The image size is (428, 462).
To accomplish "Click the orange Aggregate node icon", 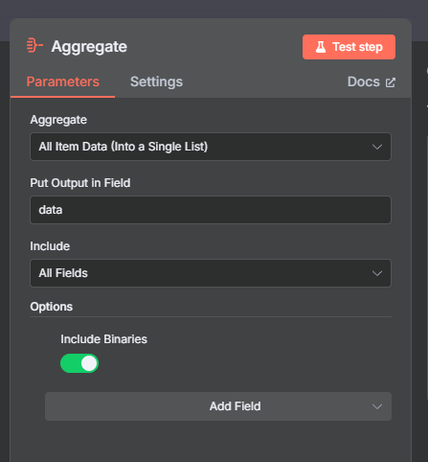I will pyautogui.click(x=34, y=45).
